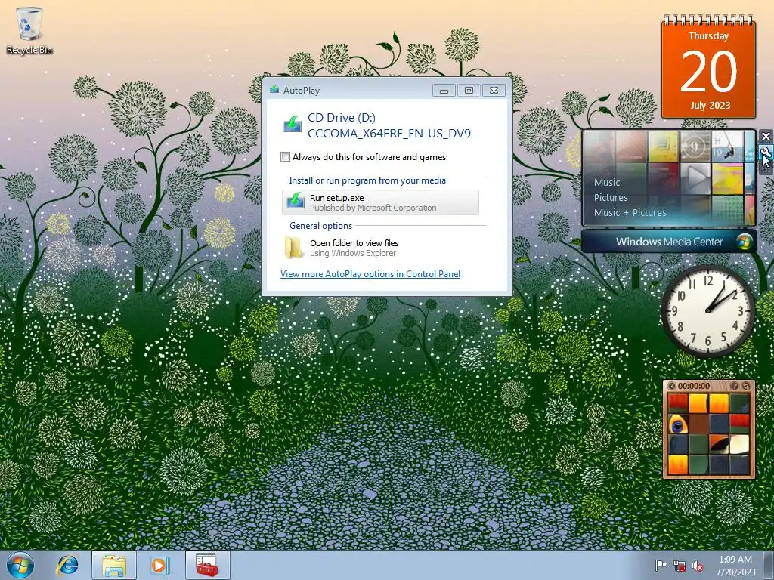Click the puzzle timer reading 00:00:00
Viewport: 774px width, 580px height.
[694, 386]
